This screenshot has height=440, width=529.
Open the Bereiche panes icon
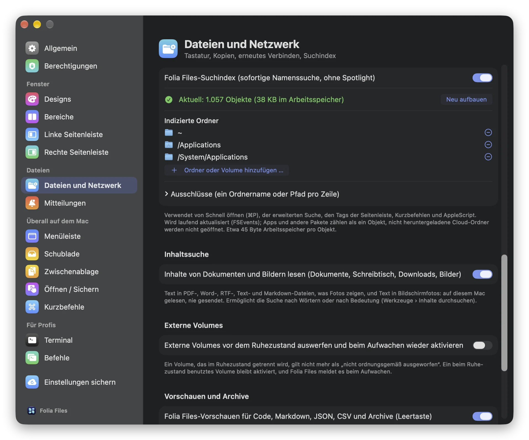[32, 117]
